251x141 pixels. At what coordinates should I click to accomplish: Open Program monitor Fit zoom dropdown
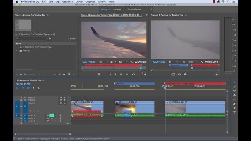[x=174, y=62]
